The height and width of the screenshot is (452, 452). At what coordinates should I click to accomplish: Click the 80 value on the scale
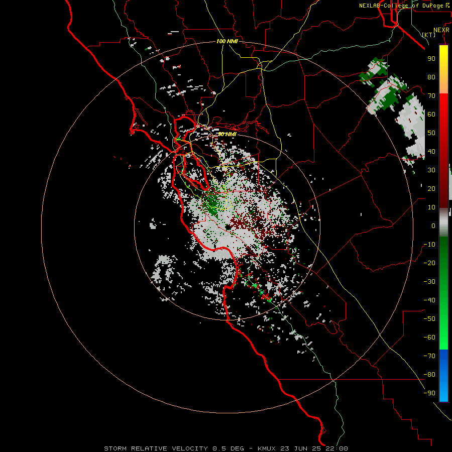[x=431, y=77]
